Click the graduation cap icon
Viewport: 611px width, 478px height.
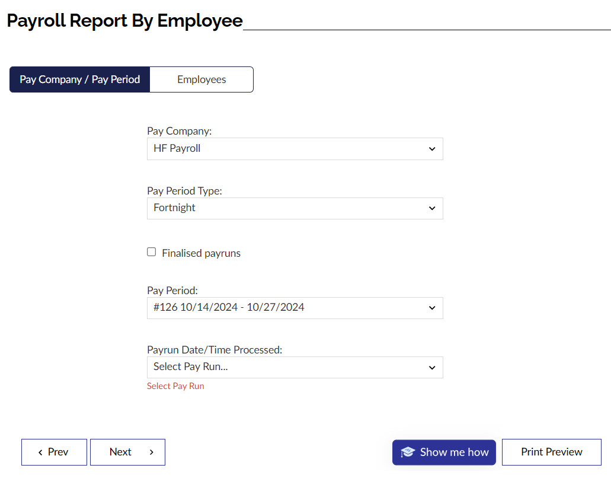408,452
